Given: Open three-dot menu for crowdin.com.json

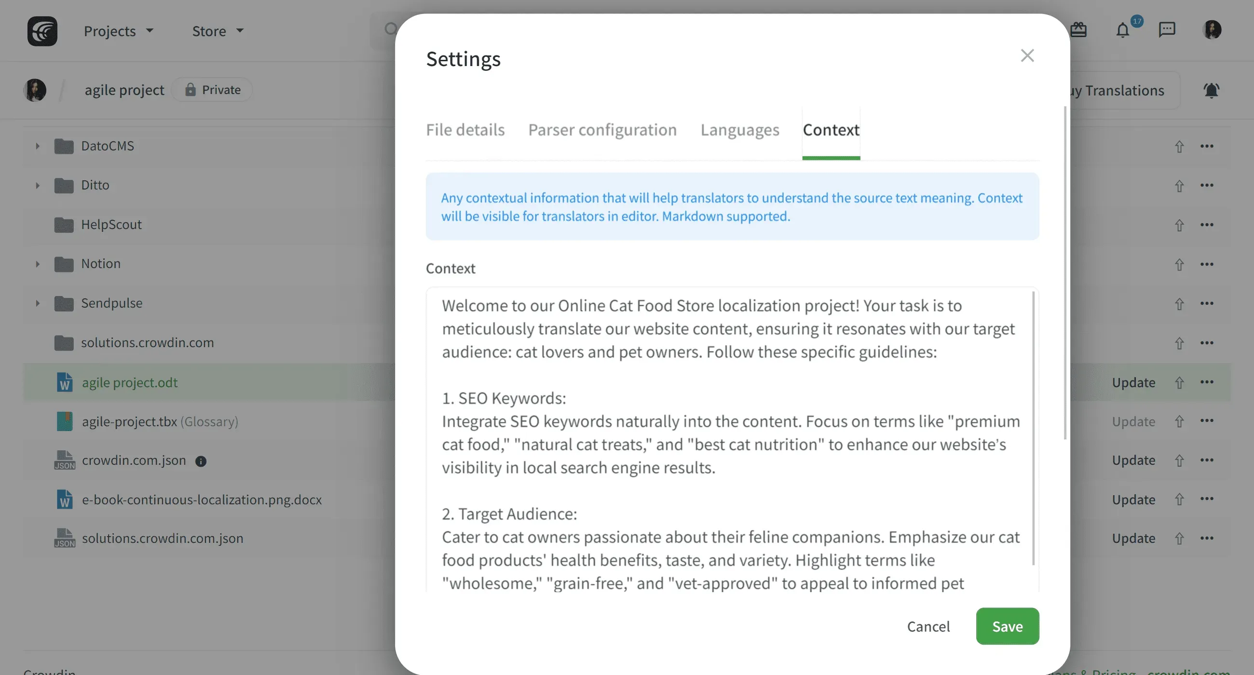Looking at the screenshot, I should point(1207,460).
